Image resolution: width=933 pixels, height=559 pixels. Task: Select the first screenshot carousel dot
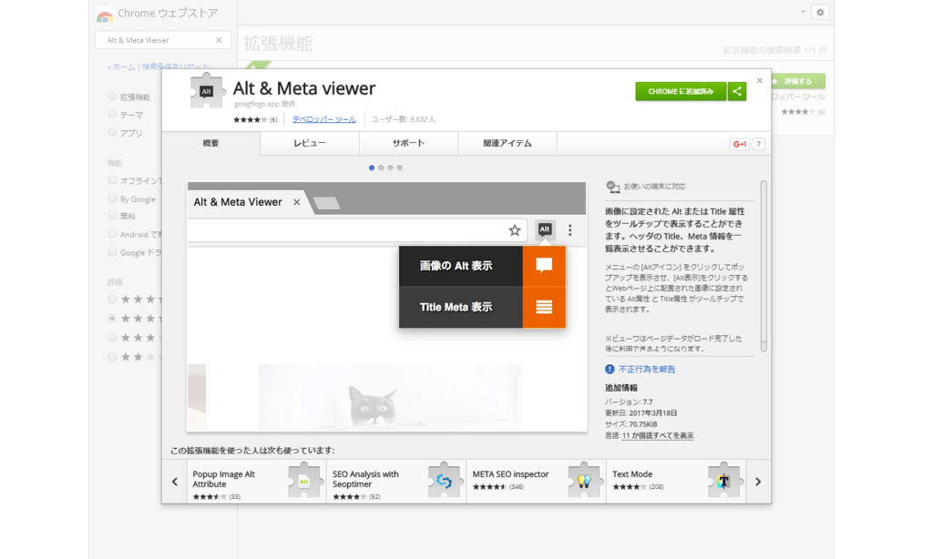tap(372, 168)
